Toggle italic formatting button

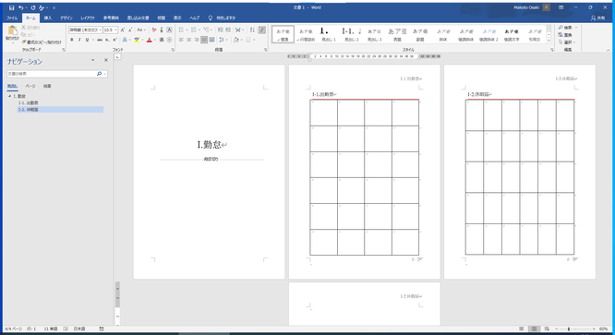[x=79, y=40]
